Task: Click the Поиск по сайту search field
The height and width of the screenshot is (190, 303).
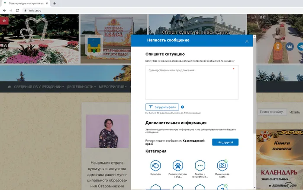Action: [272, 112]
